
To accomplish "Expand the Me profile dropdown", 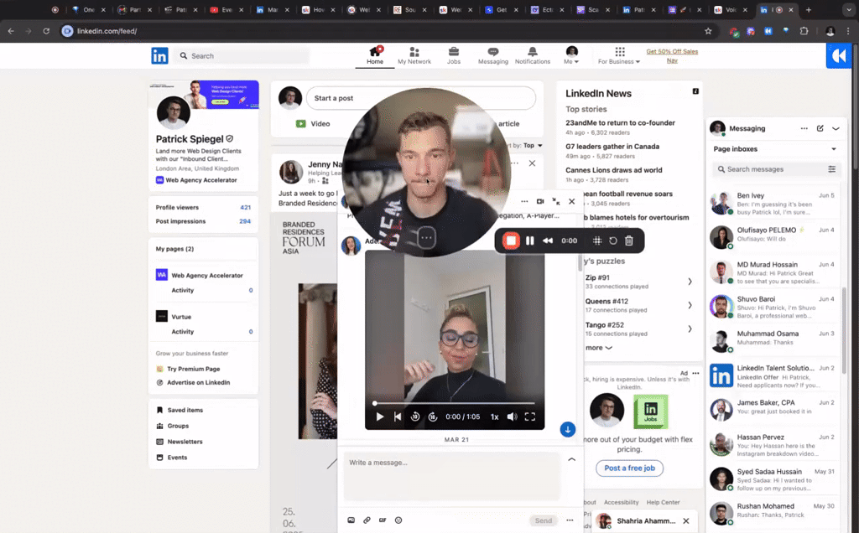I will click(571, 56).
